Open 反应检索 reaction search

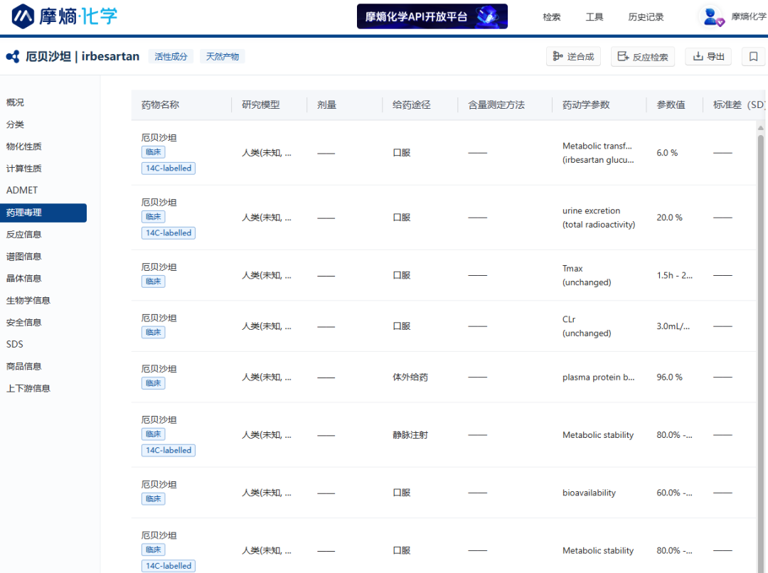click(643, 57)
